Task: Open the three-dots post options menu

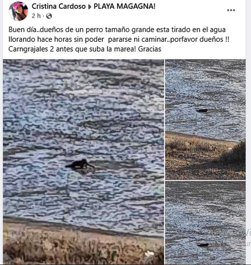Action: (231, 10)
